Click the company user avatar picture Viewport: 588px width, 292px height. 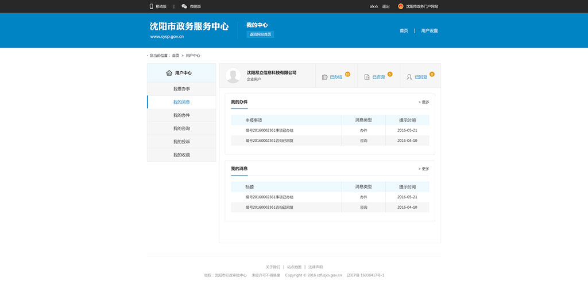pos(233,76)
